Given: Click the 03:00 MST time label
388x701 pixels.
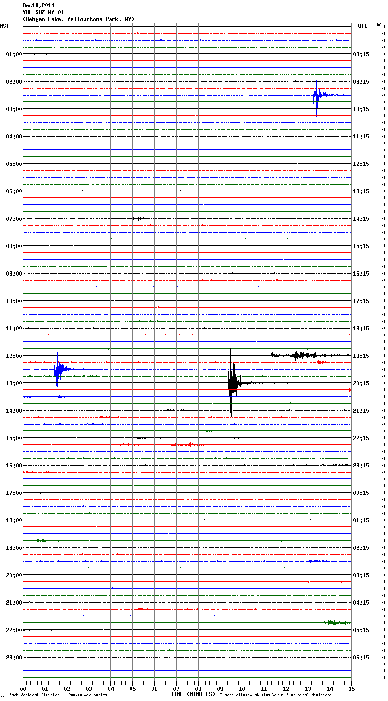Looking at the screenshot, I should click(x=14, y=109).
